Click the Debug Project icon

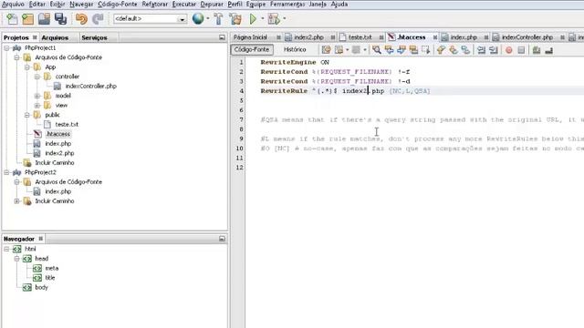pos(274,18)
